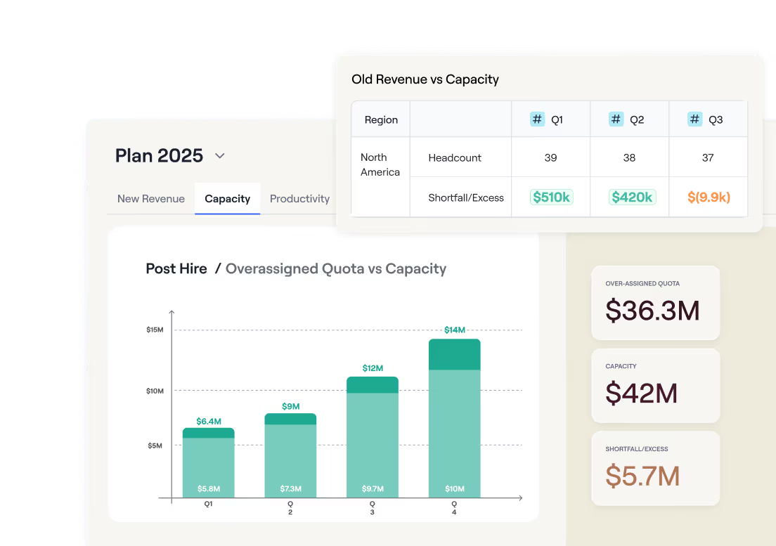Viewport: 776px width, 546px height.
Task: Click the Q2 bar labeled $9M
Action: click(290, 455)
